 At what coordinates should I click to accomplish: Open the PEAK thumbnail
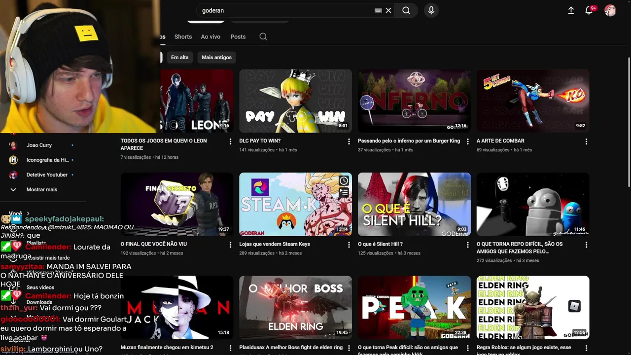coord(414,307)
